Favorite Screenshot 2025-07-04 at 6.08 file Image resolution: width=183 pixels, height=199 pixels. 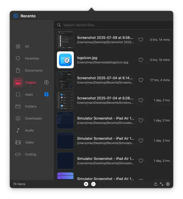(141, 100)
